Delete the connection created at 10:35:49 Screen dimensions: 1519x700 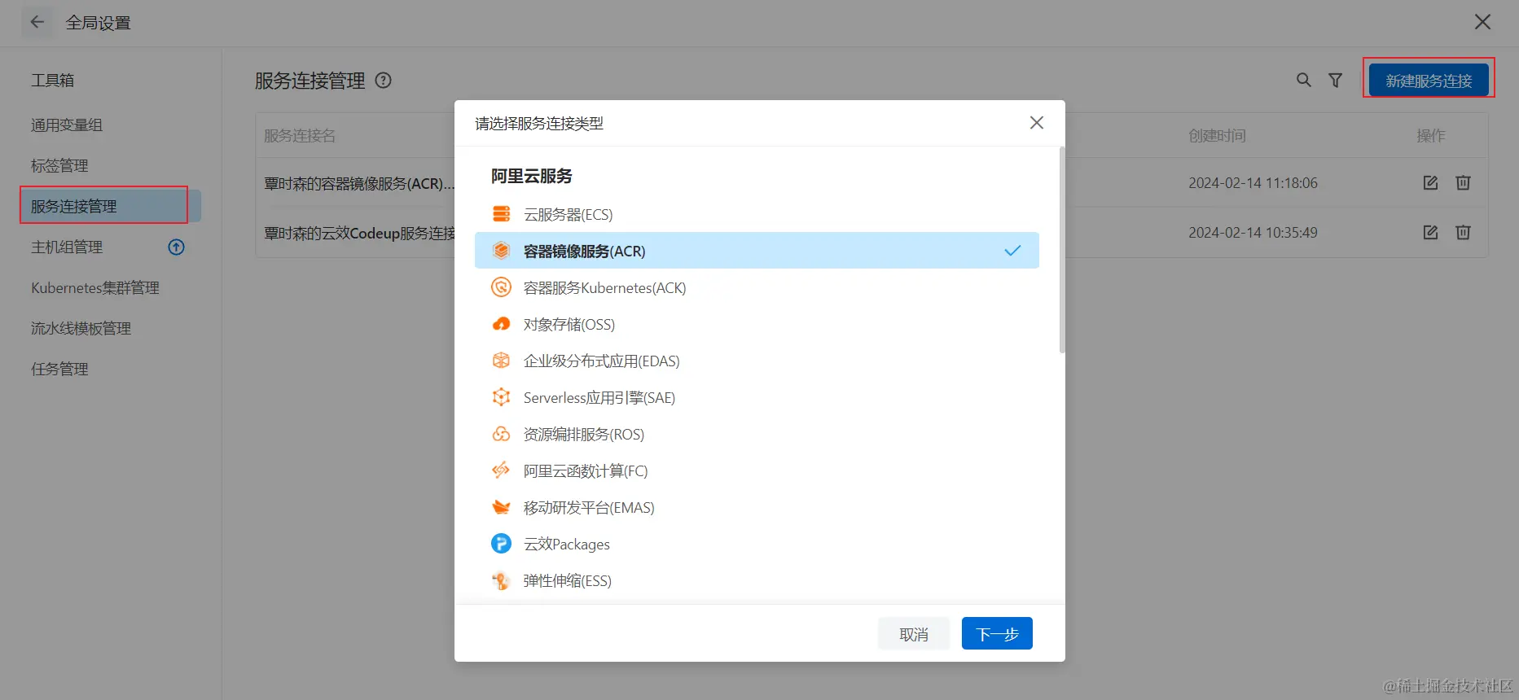(x=1463, y=232)
